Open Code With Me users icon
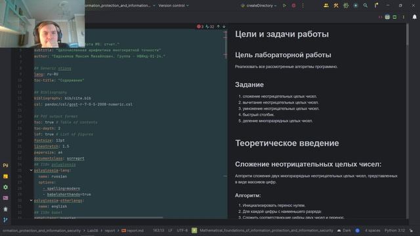 pyautogui.click(x=326, y=5)
